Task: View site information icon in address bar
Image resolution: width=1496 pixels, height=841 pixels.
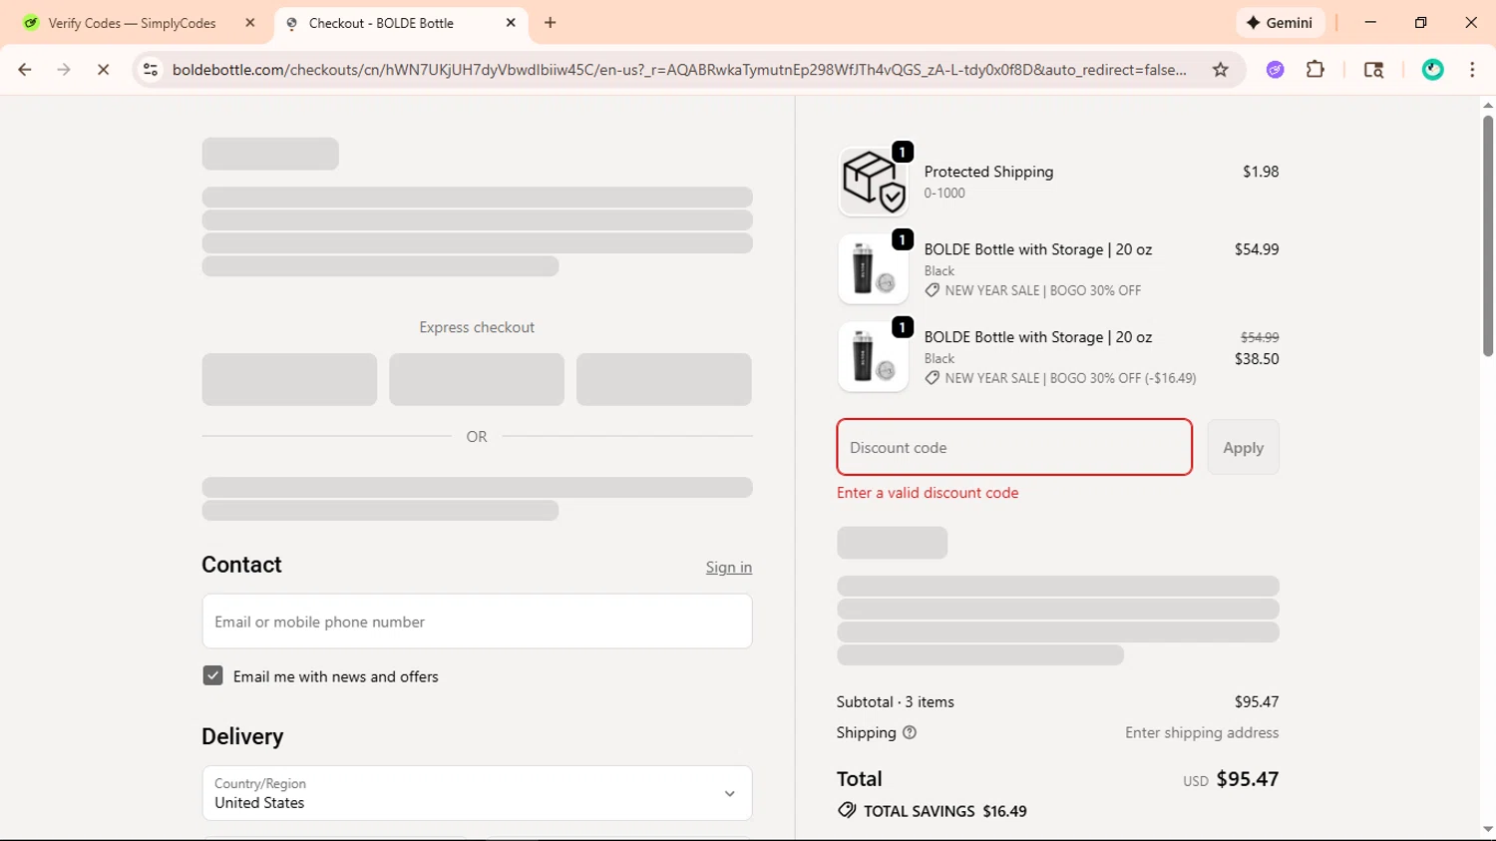Action: point(151,70)
